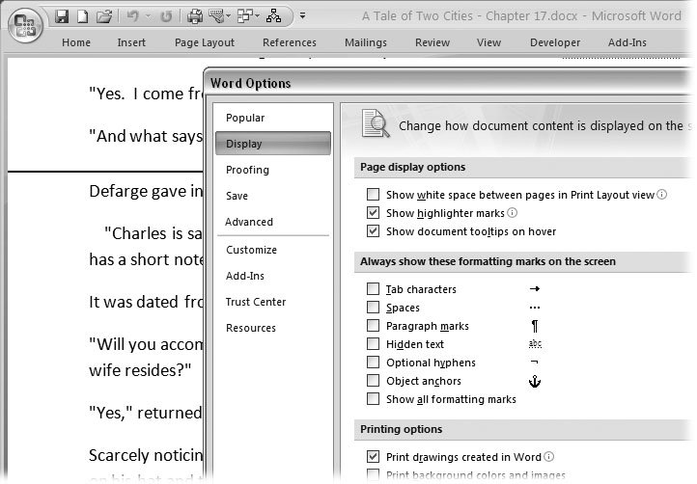Enable Show white space between pages checkbox
Image resolution: width=697 pixels, height=484 pixels.
click(373, 195)
